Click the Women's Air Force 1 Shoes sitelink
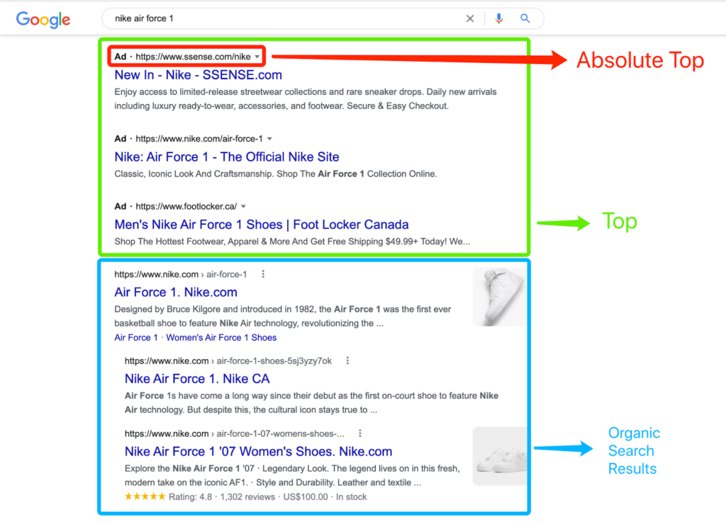This screenshot has height=524, width=726. tap(221, 338)
